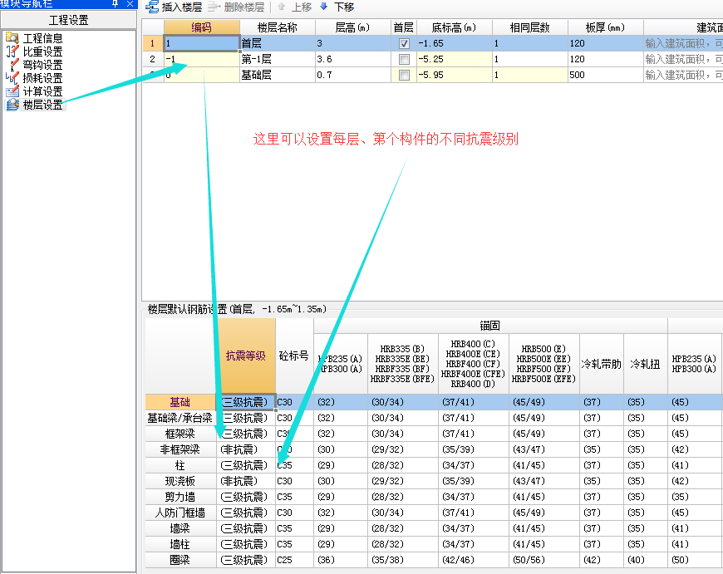The image size is (723, 574).
Task: Open 抗震等级 cell for 圈梁
Action: pos(246,560)
